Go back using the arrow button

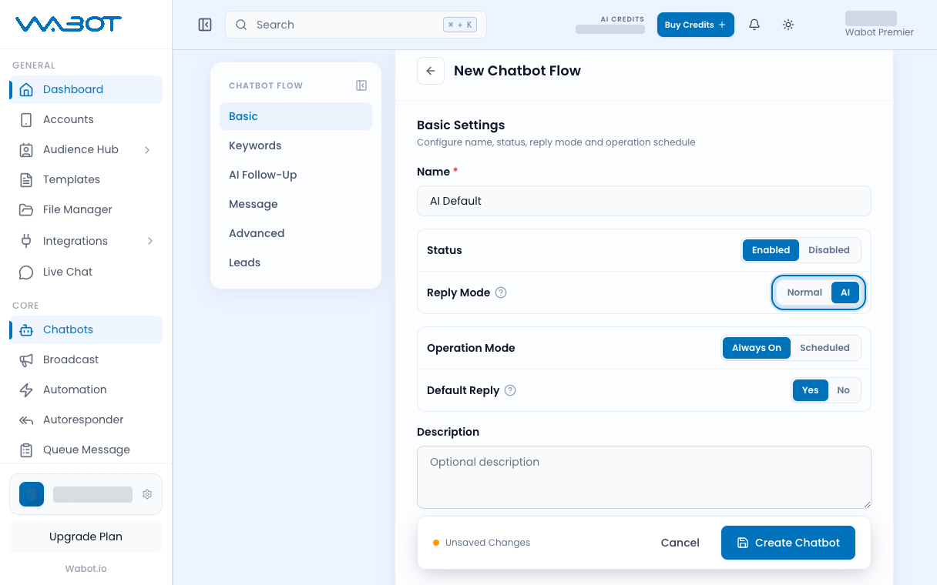[431, 71]
